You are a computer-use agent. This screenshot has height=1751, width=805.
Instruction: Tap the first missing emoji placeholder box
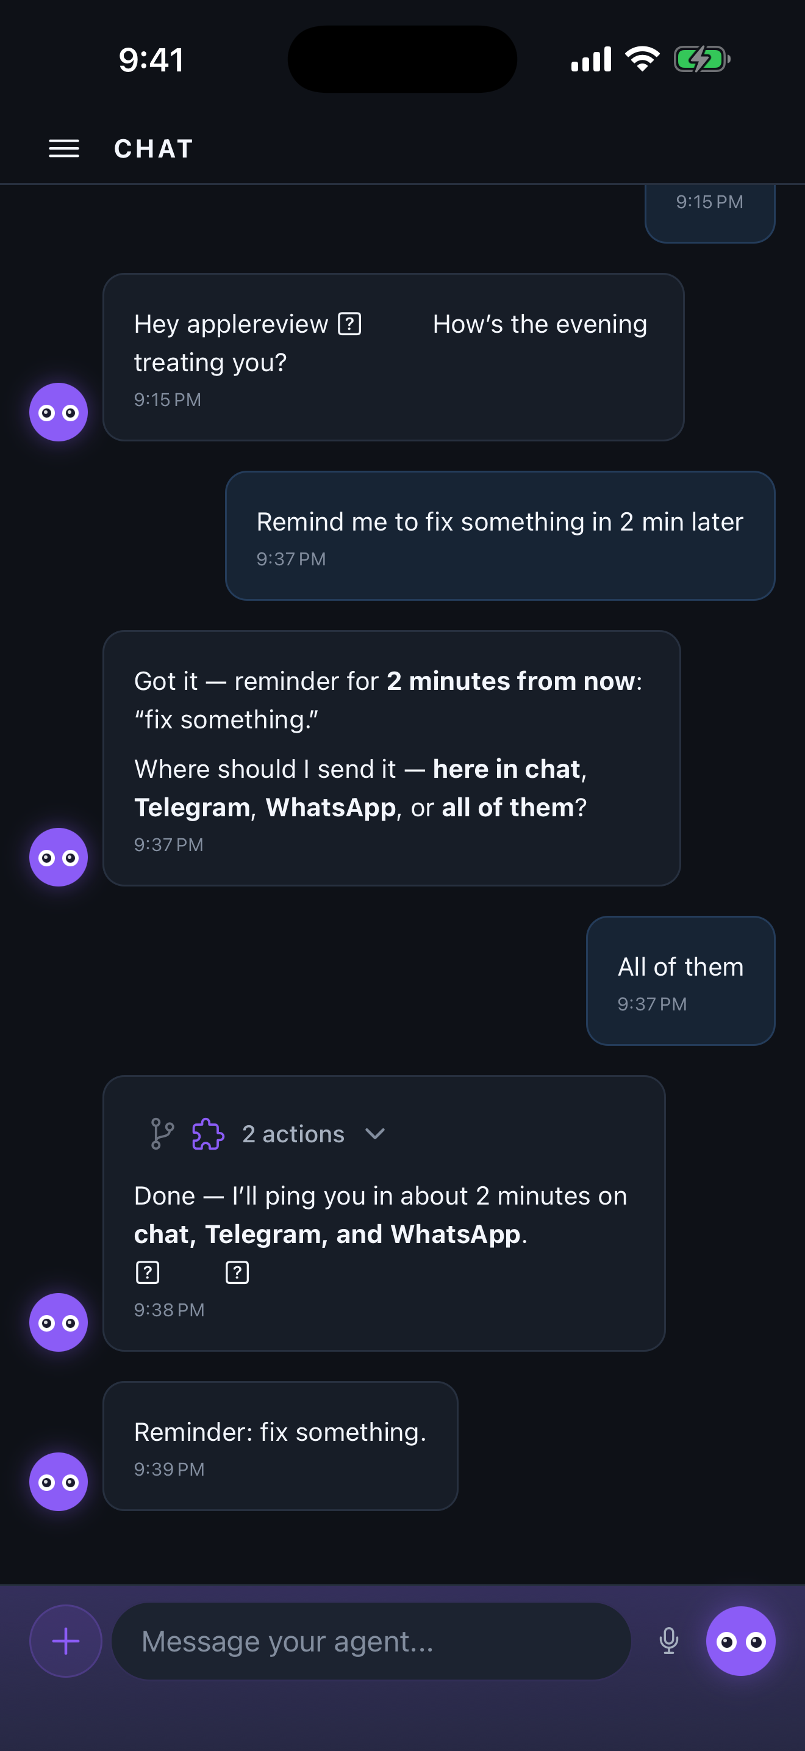click(x=349, y=324)
